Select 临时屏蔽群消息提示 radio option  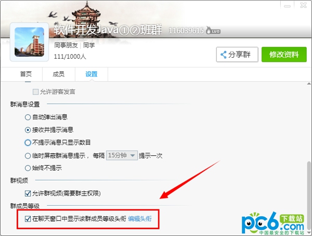pyautogui.click(x=28, y=155)
